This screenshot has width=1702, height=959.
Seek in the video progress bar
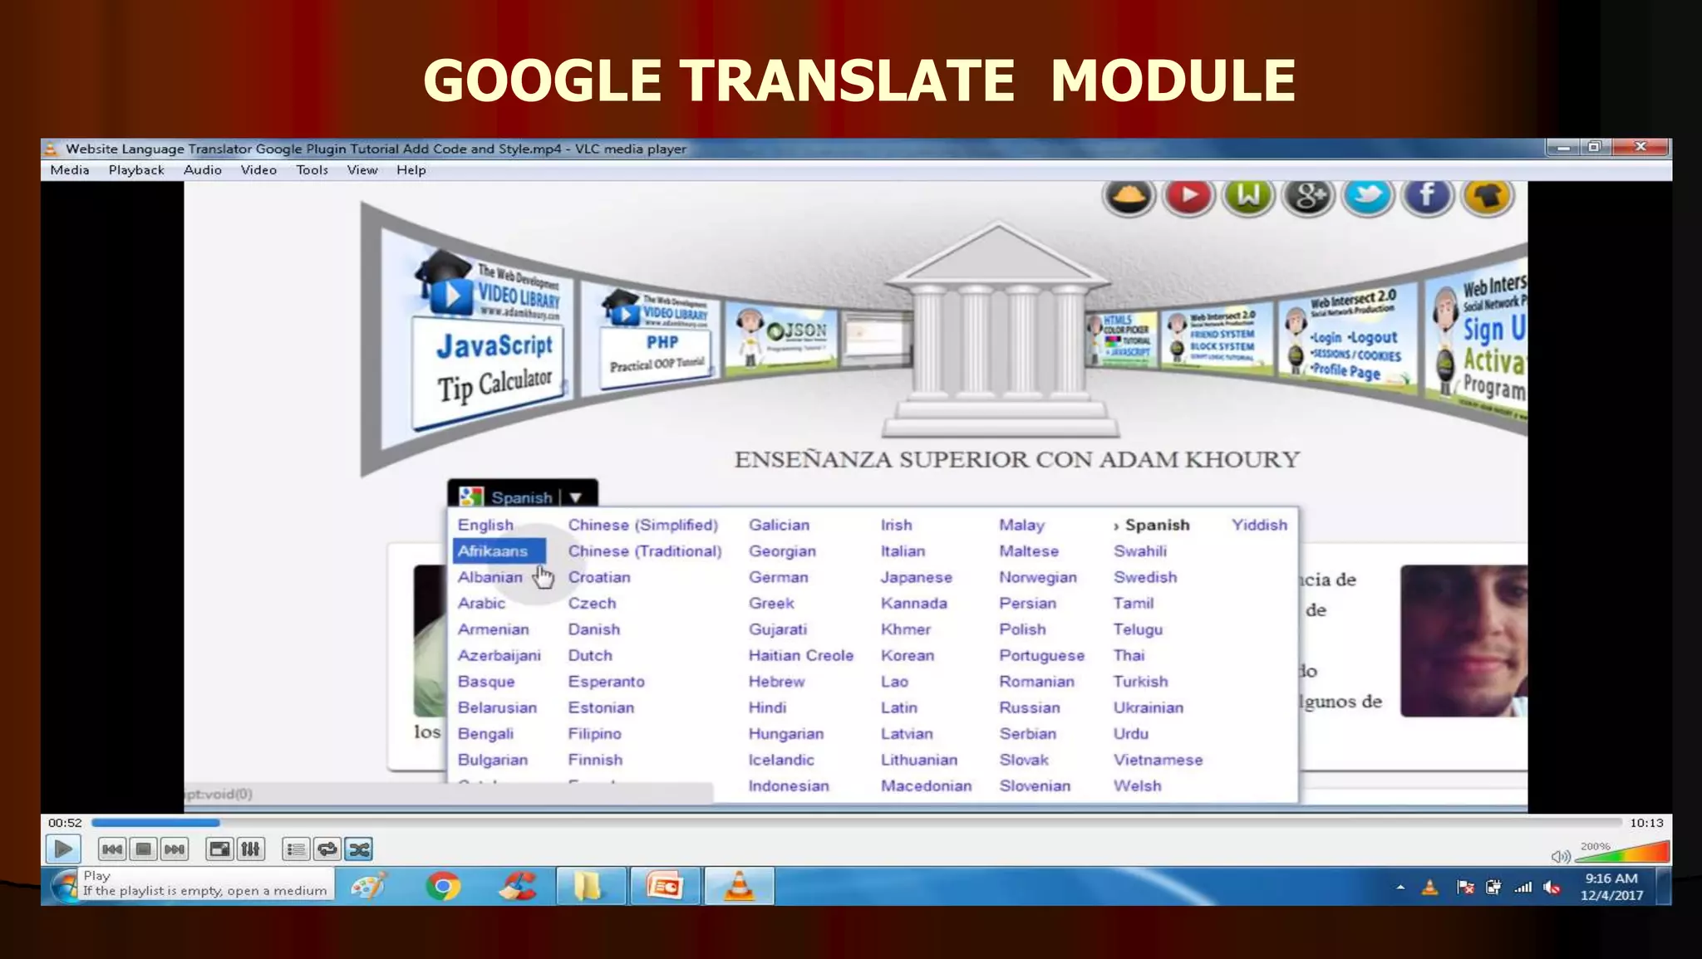point(856,823)
